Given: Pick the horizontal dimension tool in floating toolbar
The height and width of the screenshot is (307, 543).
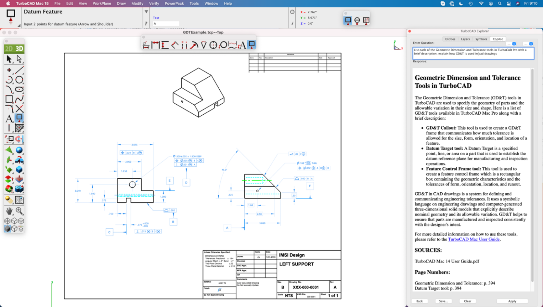Looking at the screenshot, I should (x=156, y=45).
